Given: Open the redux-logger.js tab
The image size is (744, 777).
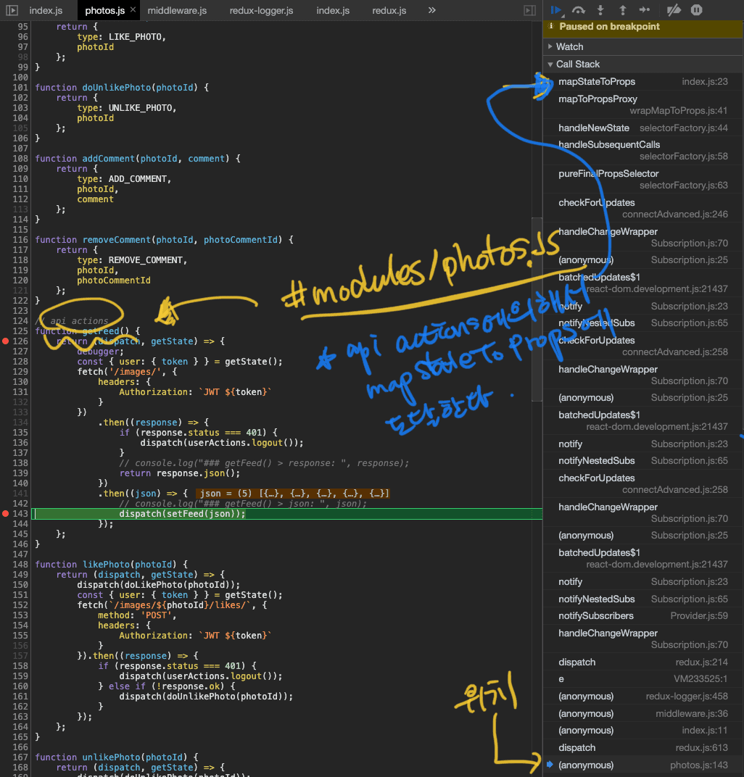Looking at the screenshot, I should 261,11.
